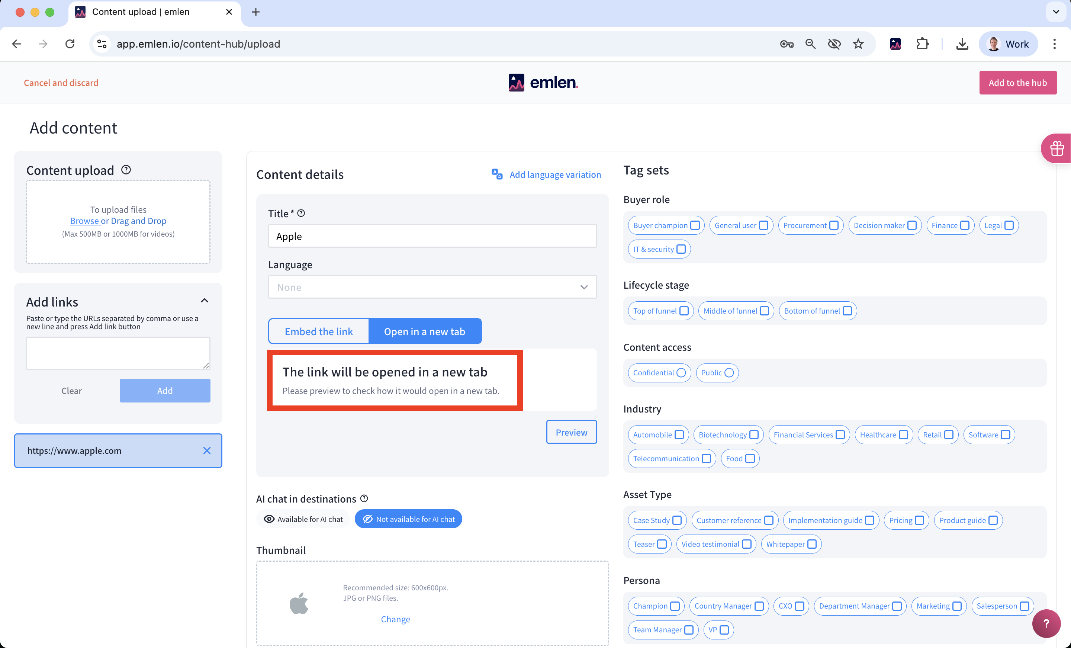
Task: Check the Buyer champion tag
Action: [695, 225]
